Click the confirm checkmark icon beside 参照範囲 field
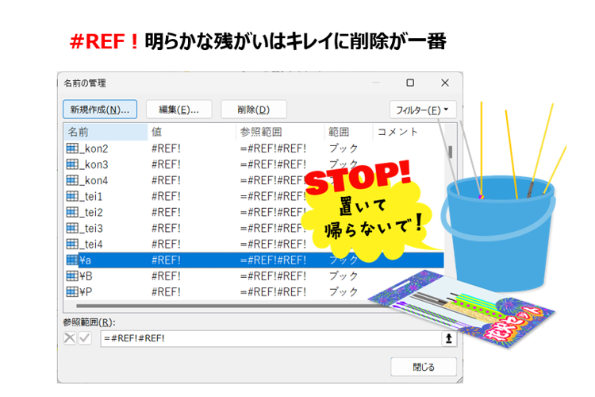Viewport: 595px width, 397px height. click(x=85, y=337)
